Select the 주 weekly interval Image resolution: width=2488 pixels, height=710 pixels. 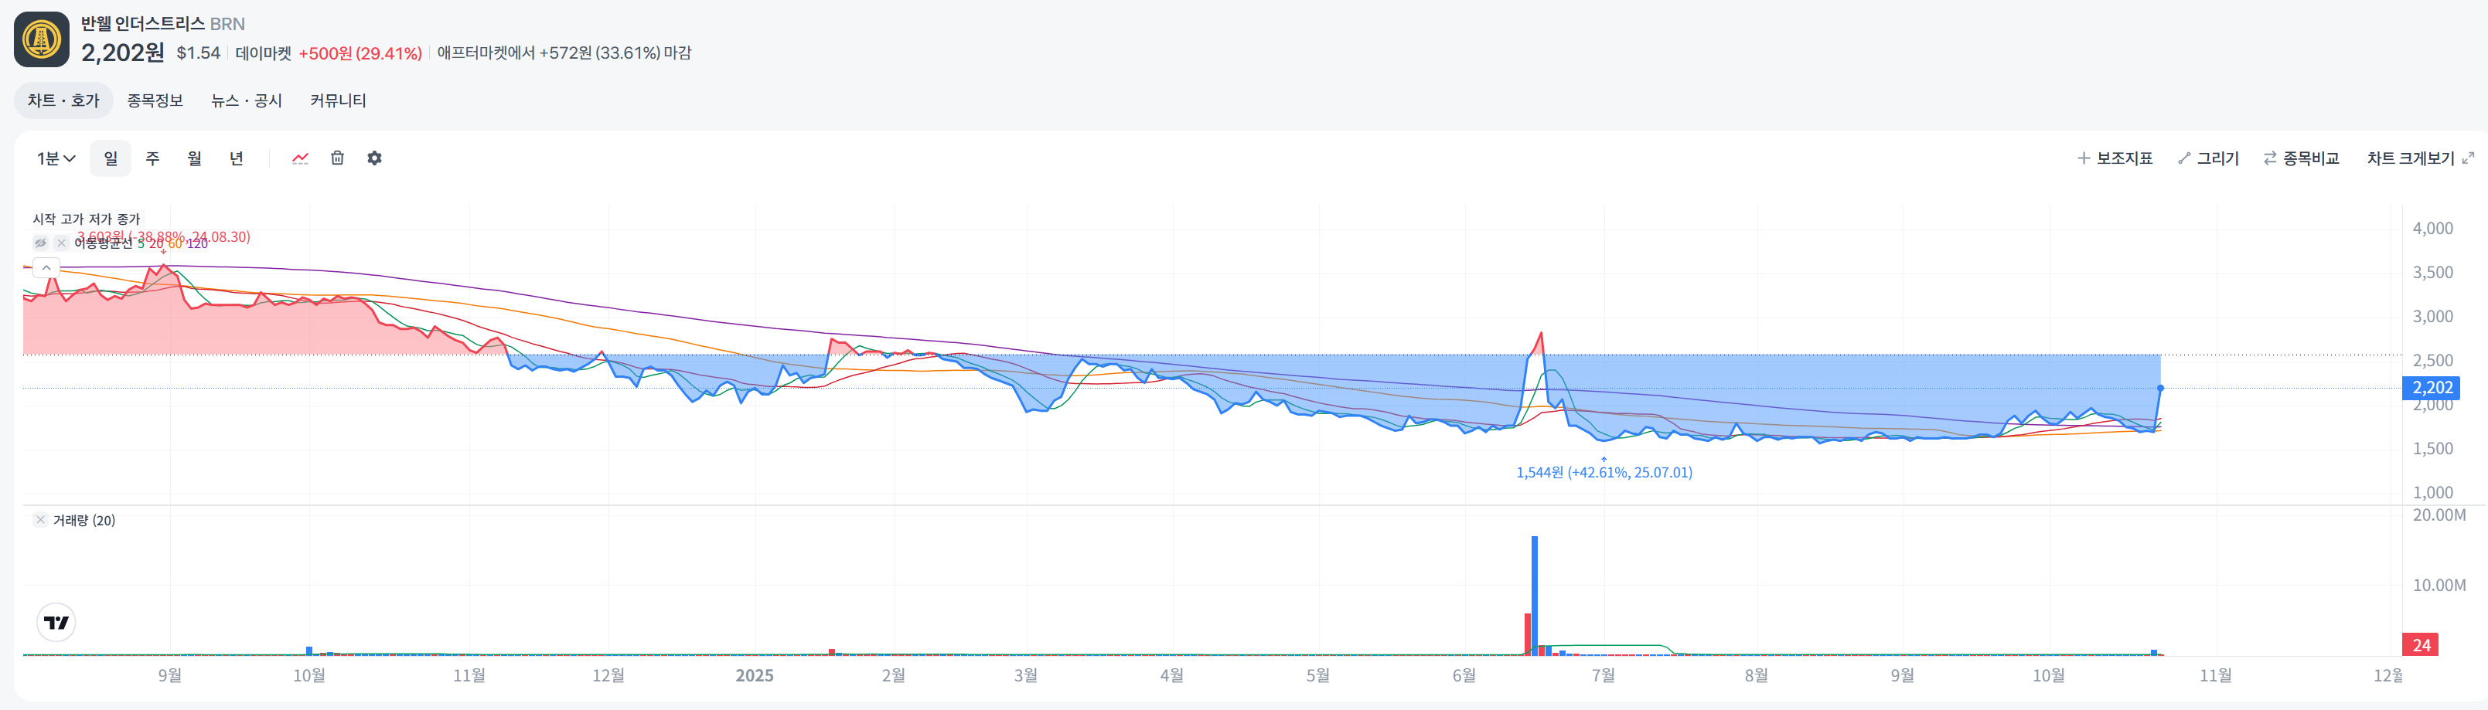152,158
